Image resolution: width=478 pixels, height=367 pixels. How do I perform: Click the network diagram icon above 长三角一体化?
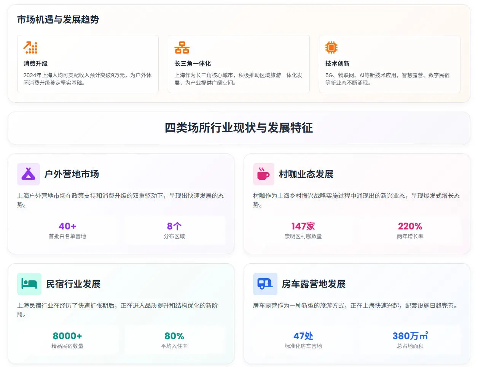tap(182, 47)
